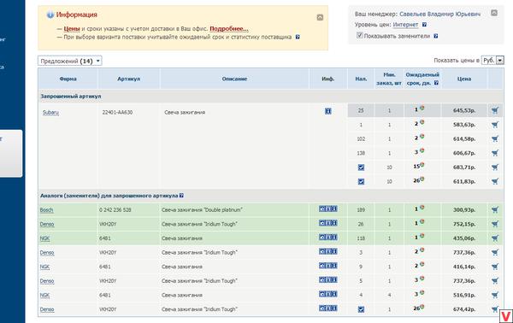The height and width of the screenshot is (323, 513).
Task: Open the Подробнее... link
Action: tap(228, 29)
